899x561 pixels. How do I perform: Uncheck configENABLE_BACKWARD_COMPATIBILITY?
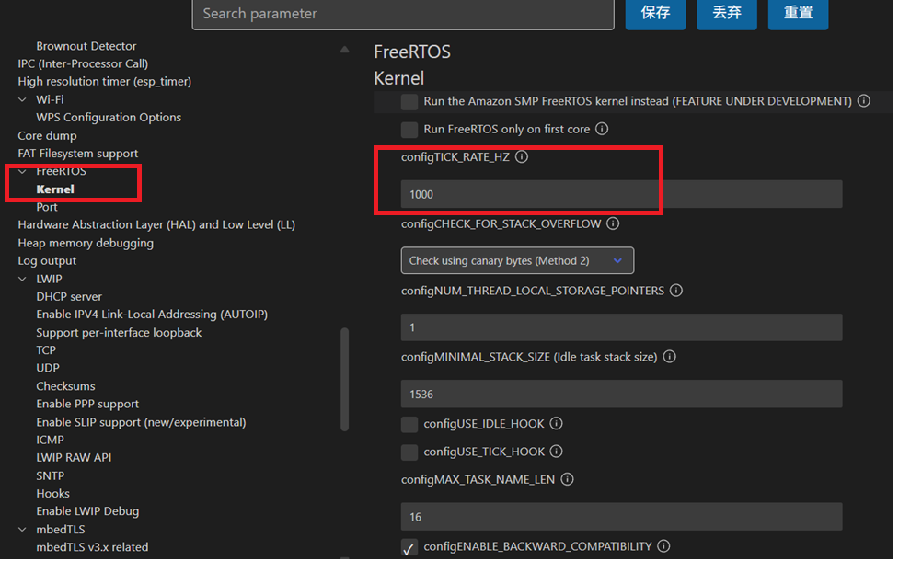(409, 547)
